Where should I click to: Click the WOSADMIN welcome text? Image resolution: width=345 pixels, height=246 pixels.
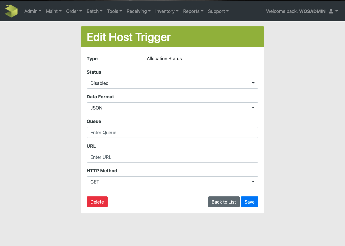coord(296,11)
